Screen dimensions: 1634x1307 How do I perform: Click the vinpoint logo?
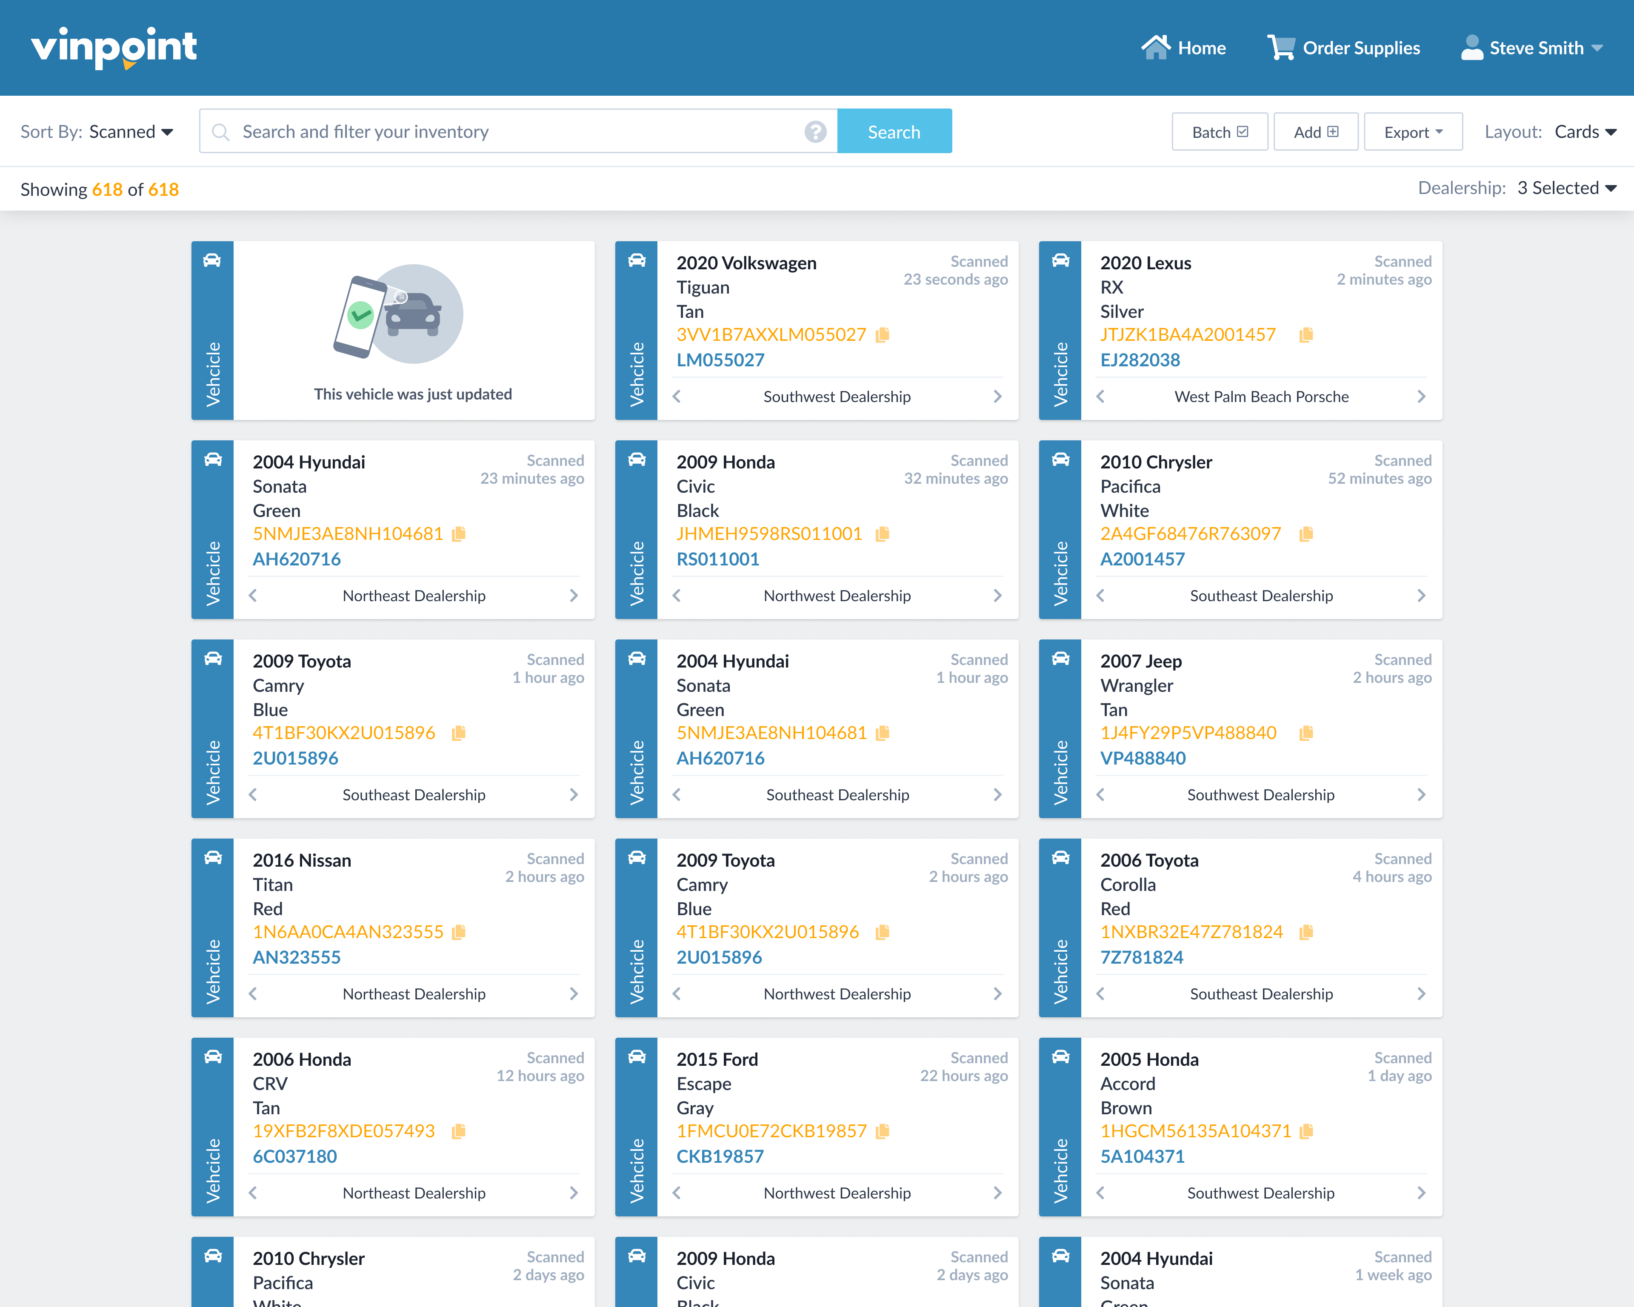tap(114, 47)
